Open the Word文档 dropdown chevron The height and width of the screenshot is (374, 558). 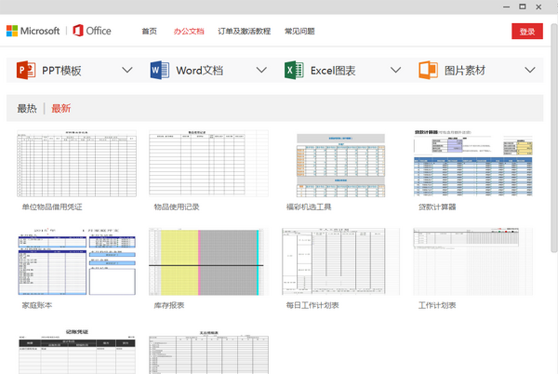(x=261, y=70)
